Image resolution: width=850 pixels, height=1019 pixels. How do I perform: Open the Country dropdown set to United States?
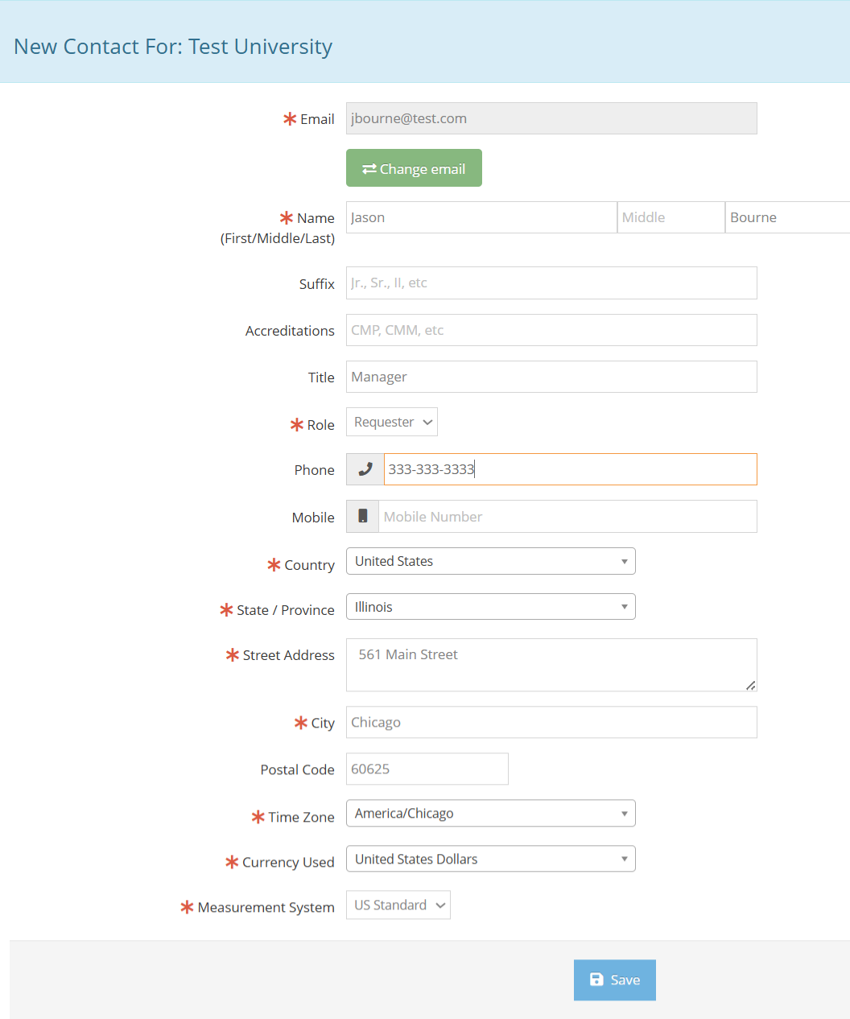tap(490, 561)
